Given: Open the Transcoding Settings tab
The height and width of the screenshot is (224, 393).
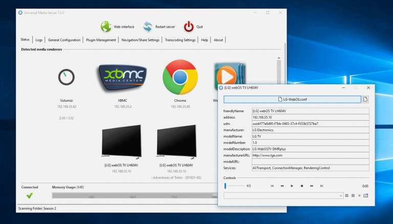Looking at the screenshot, I should (x=180, y=40).
